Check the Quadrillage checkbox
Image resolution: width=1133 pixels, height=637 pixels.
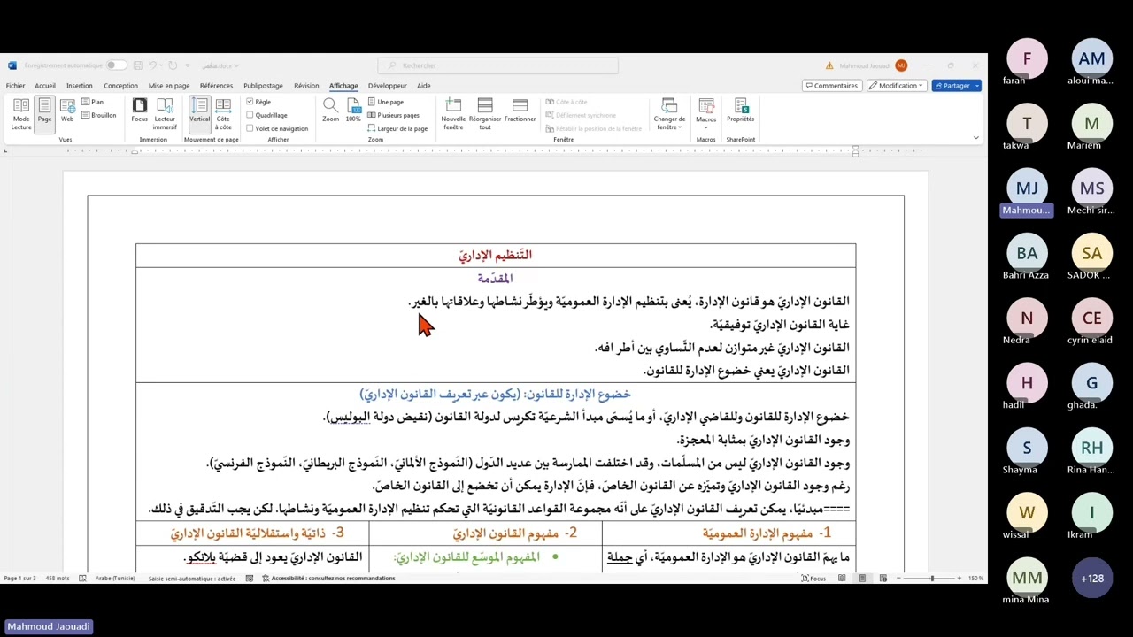[250, 115]
